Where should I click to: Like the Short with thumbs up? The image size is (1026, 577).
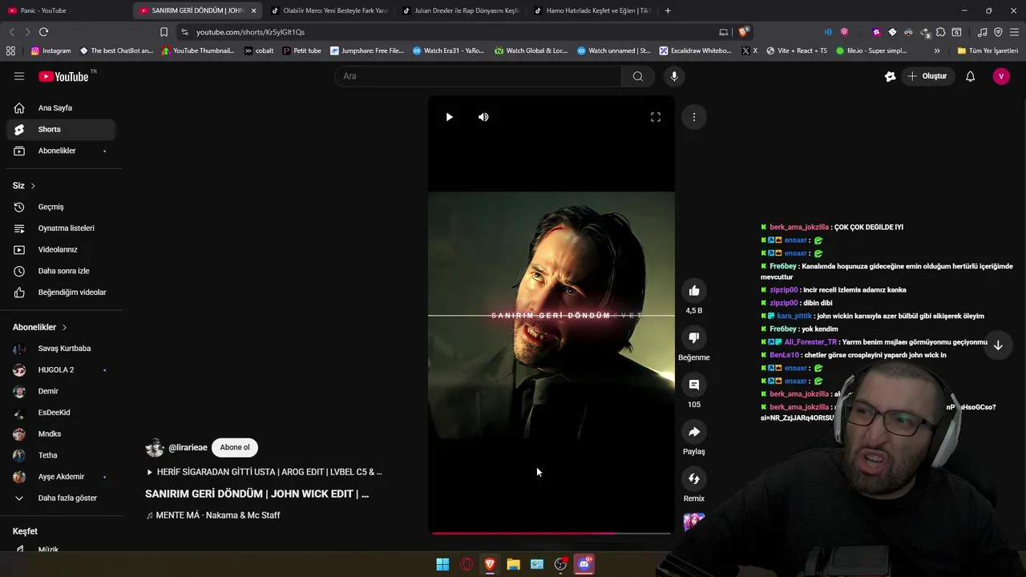pyautogui.click(x=694, y=291)
